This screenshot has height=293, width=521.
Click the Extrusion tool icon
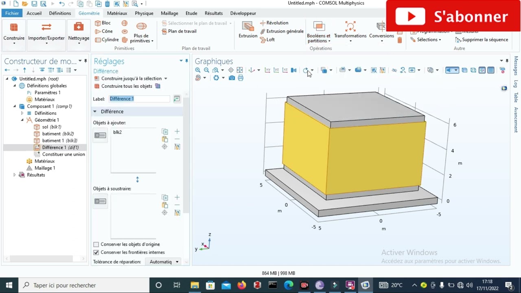point(248,26)
